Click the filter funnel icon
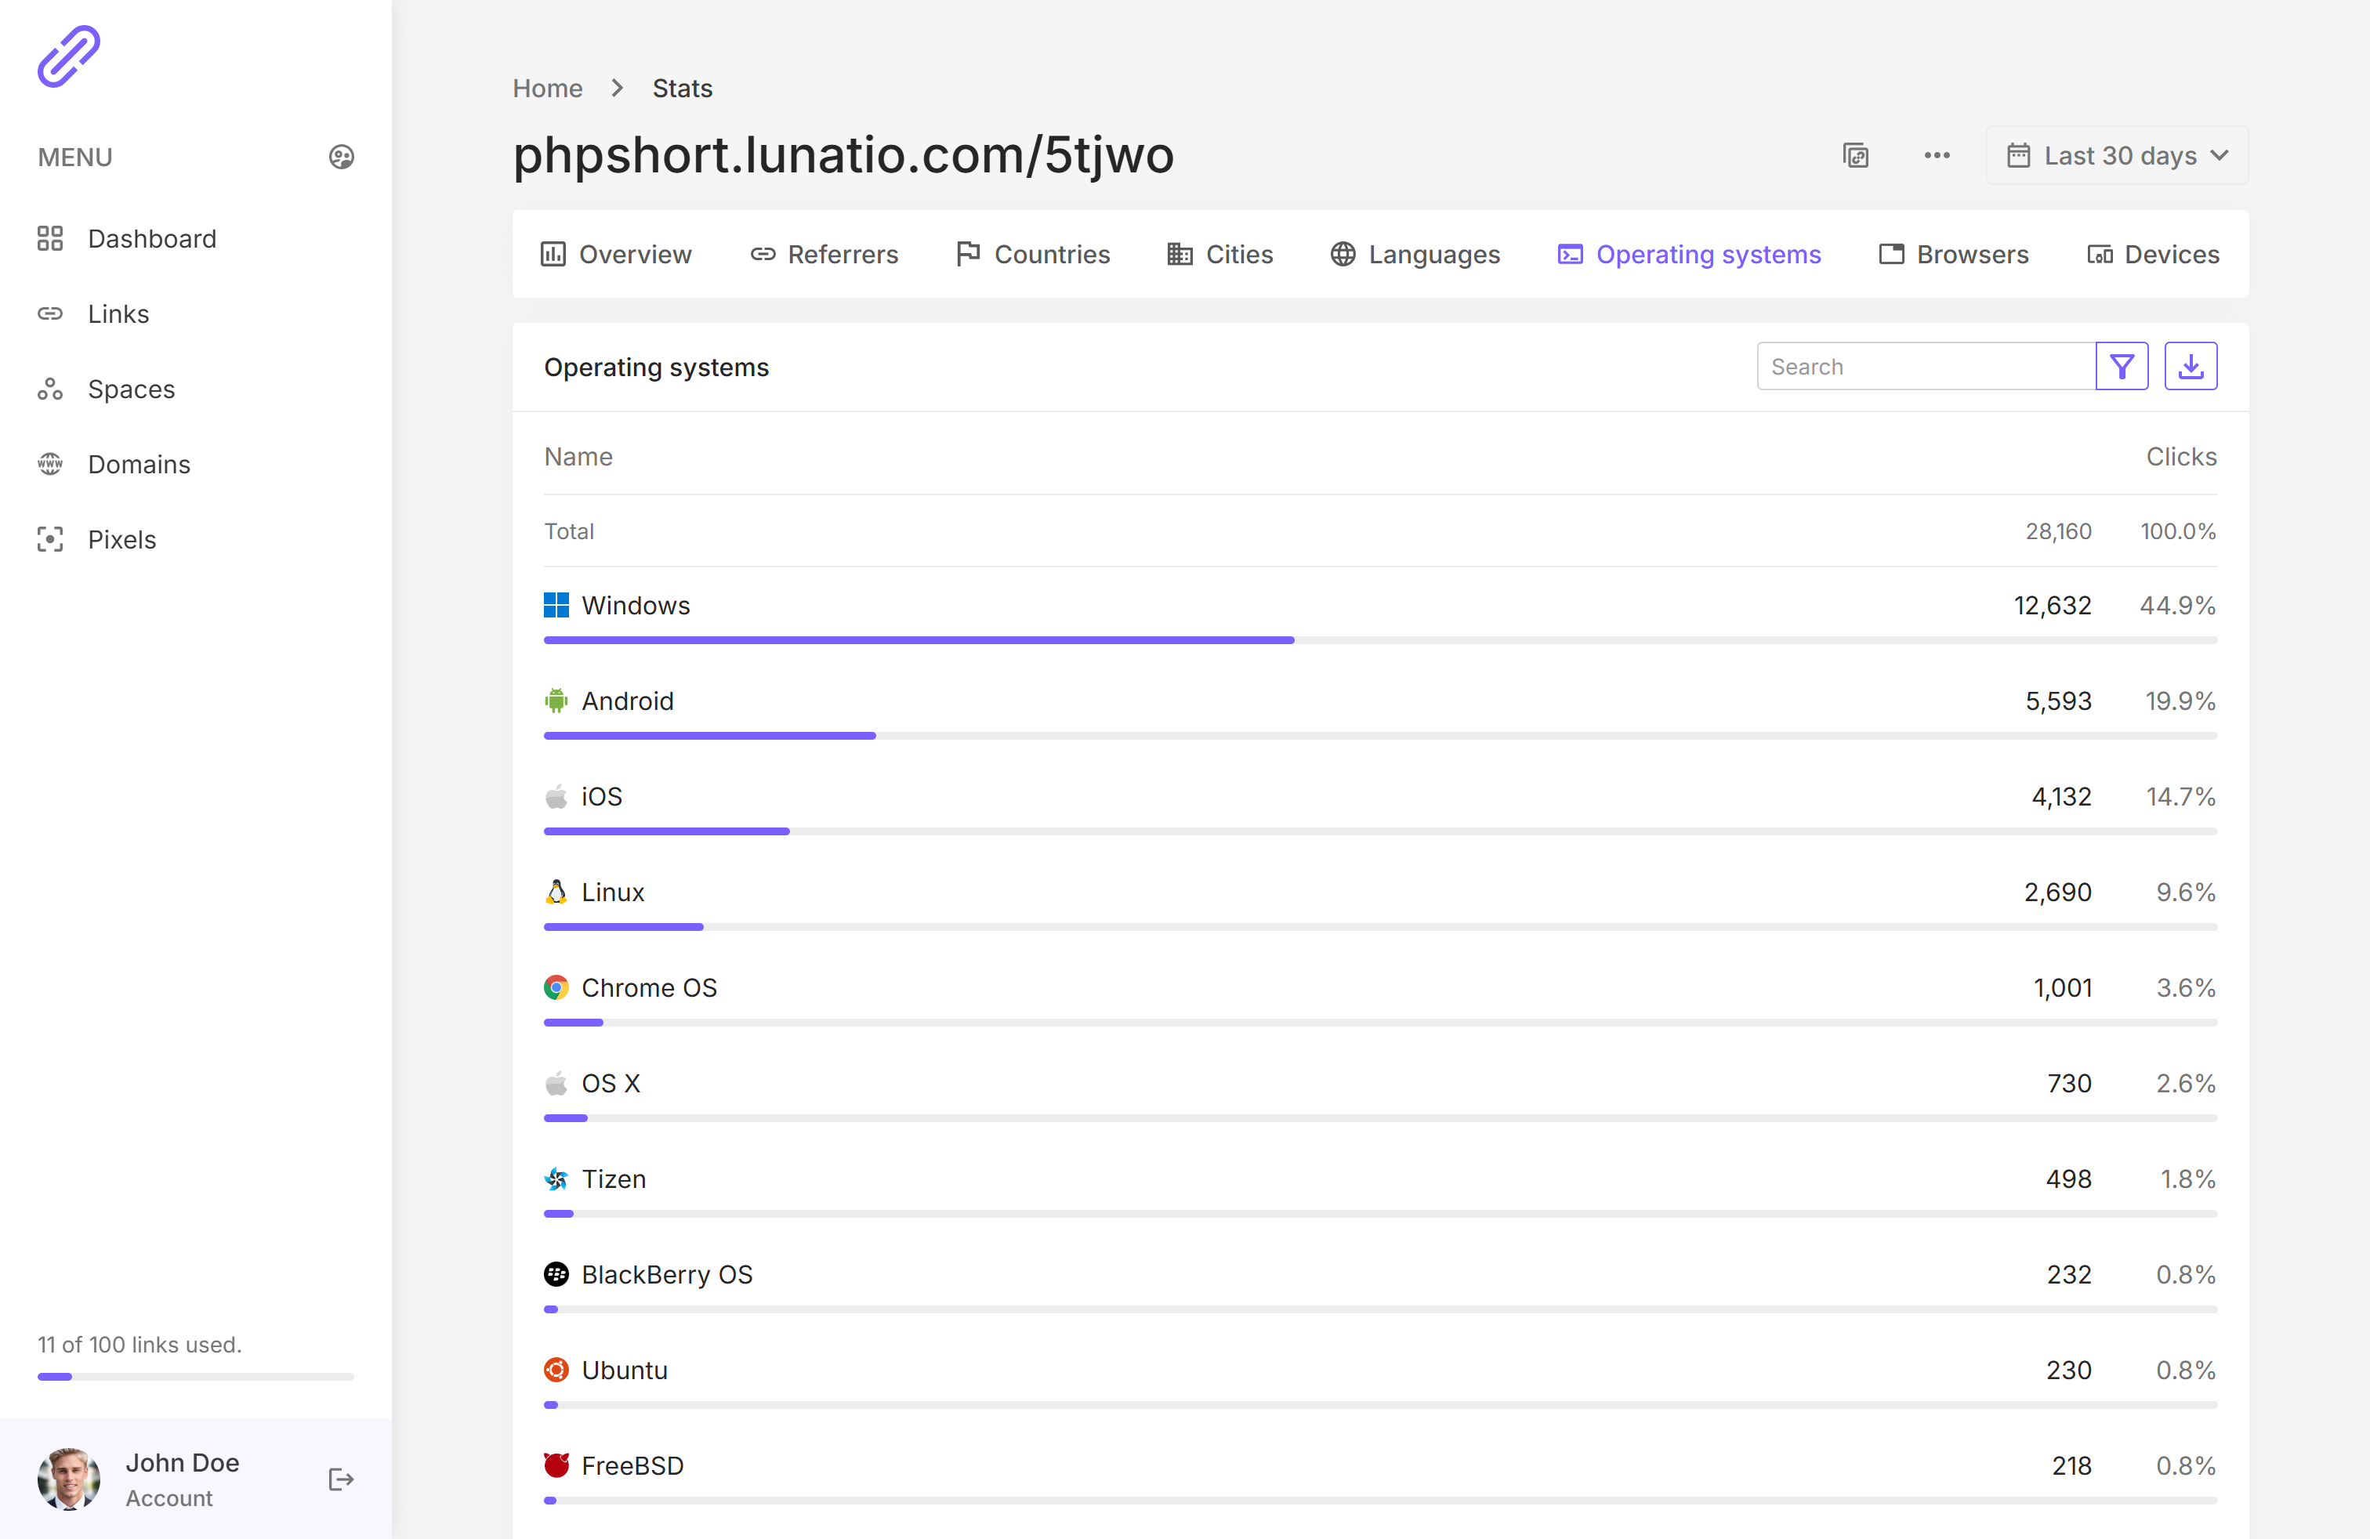Viewport: 2370px width, 1539px height. [x=2121, y=366]
